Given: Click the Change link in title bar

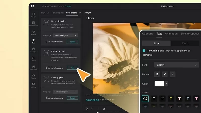Looking at the screenshot, I should (68, 6).
